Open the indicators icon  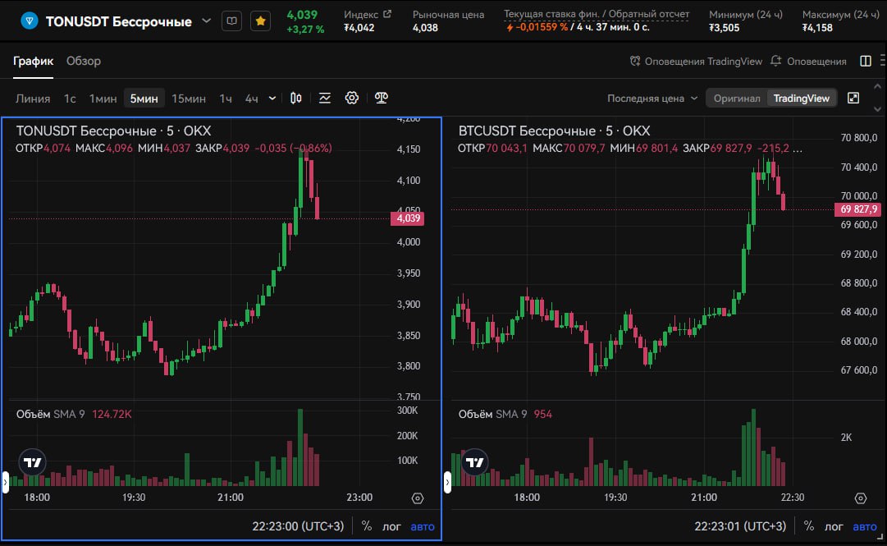325,99
